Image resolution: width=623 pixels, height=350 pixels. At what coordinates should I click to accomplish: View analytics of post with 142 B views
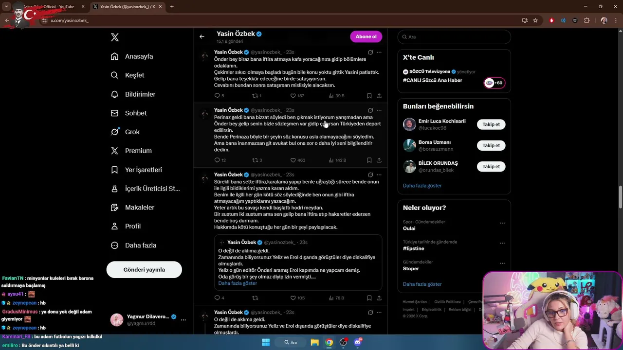[337, 160]
